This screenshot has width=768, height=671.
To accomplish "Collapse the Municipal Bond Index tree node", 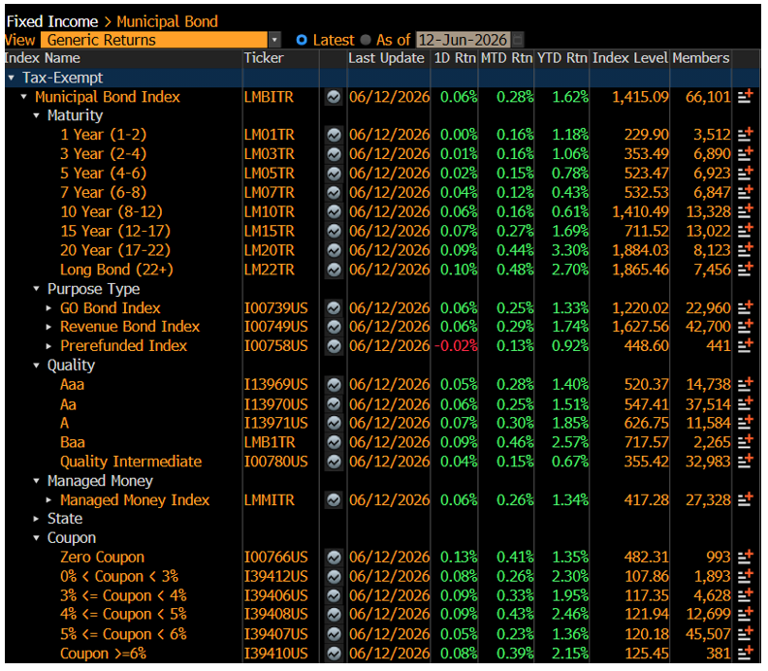I will pos(23,97).
